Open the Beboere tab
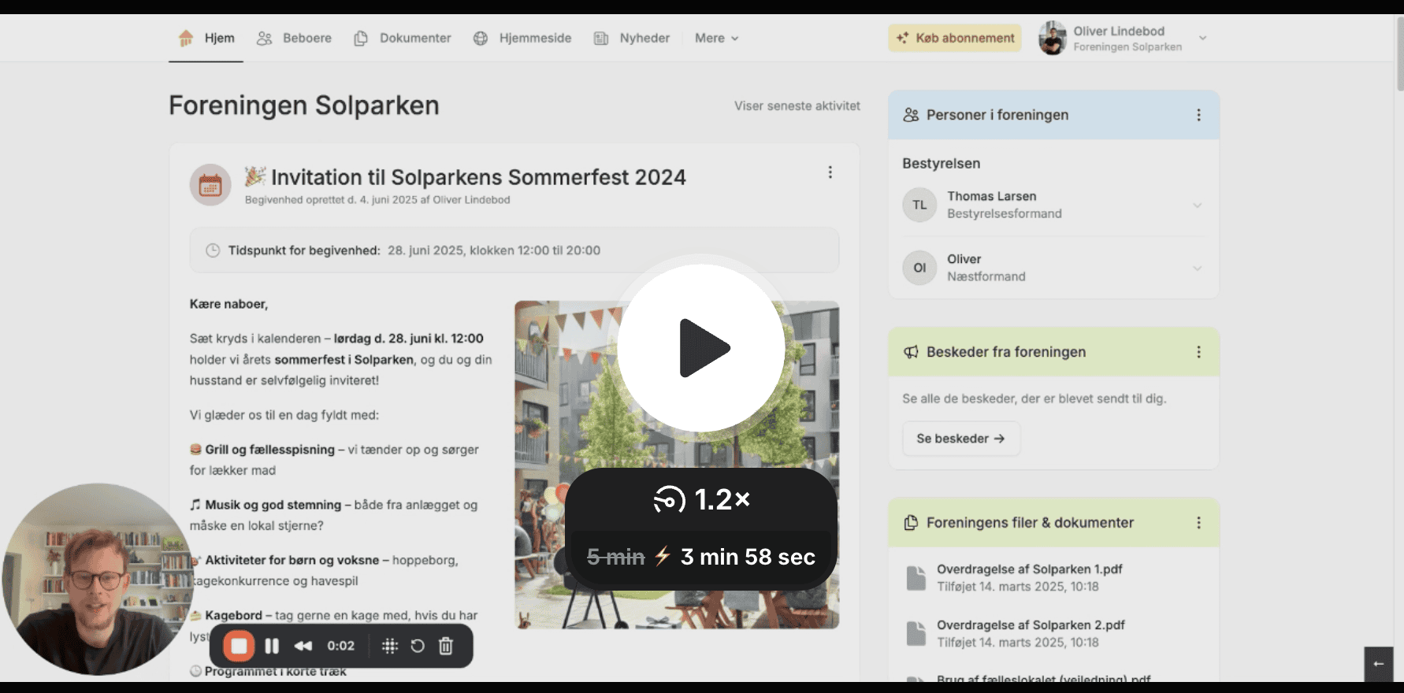Image resolution: width=1404 pixels, height=693 pixels. (x=295, y=38)
